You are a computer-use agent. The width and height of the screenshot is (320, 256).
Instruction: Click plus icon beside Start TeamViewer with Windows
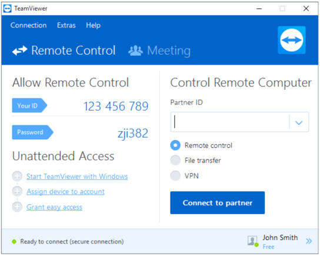click(17, 176)
